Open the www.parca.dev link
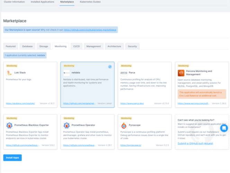Screen dimensions: 230x173 pos(132,103)
